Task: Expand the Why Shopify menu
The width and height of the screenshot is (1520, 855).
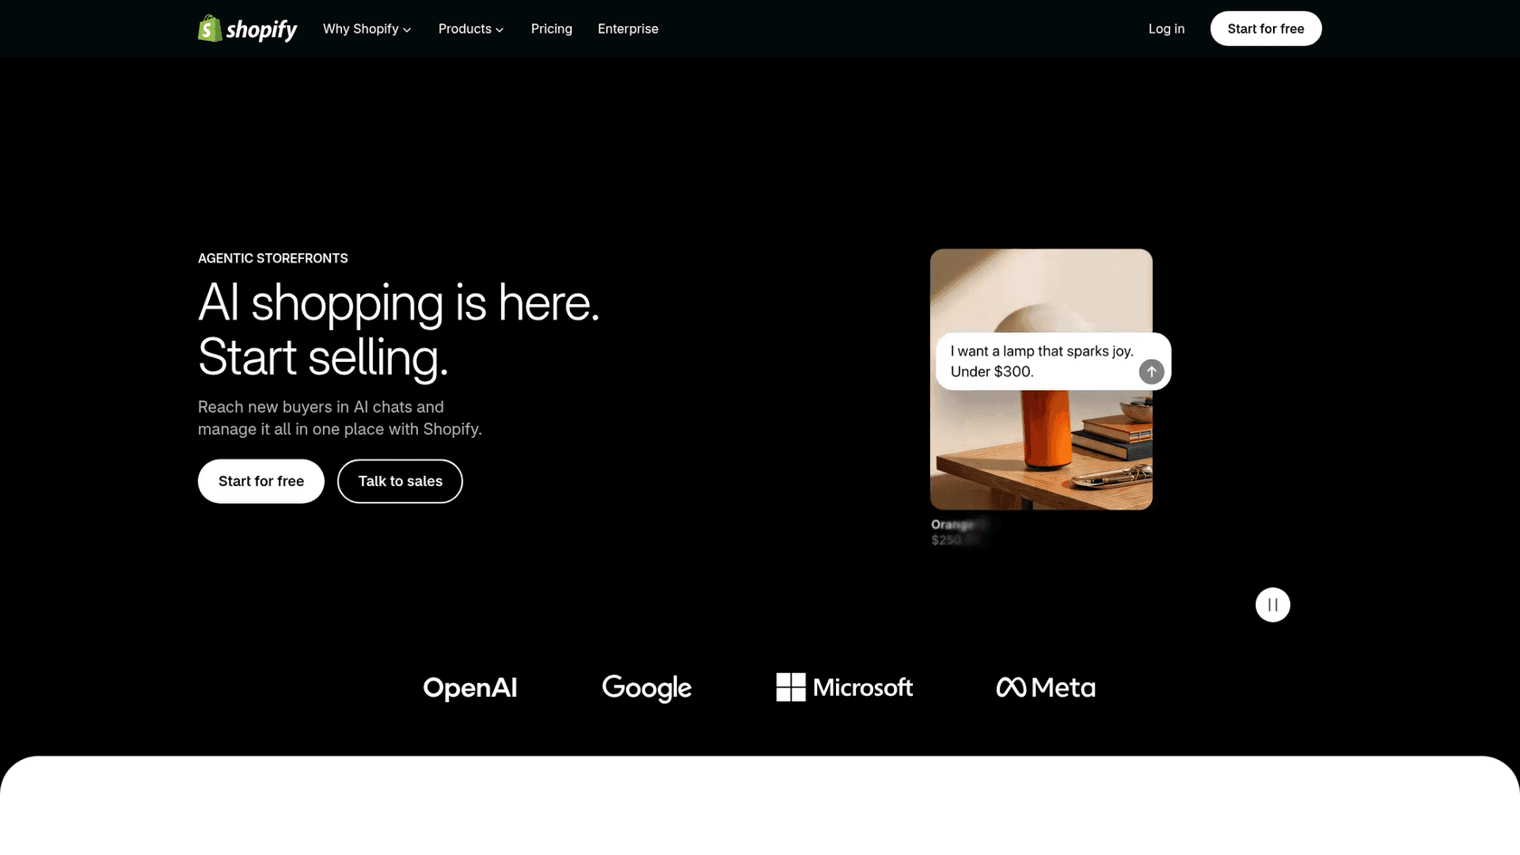Action: tap(366, 29)
